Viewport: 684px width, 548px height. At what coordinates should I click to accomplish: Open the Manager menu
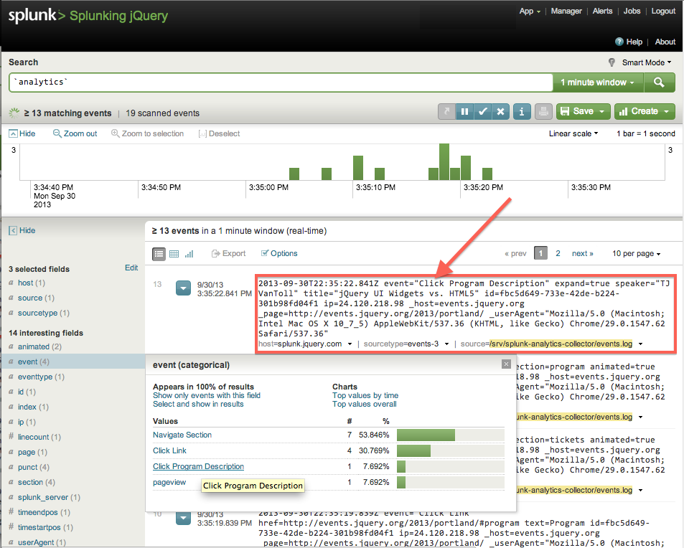click(x=566, y=11)
